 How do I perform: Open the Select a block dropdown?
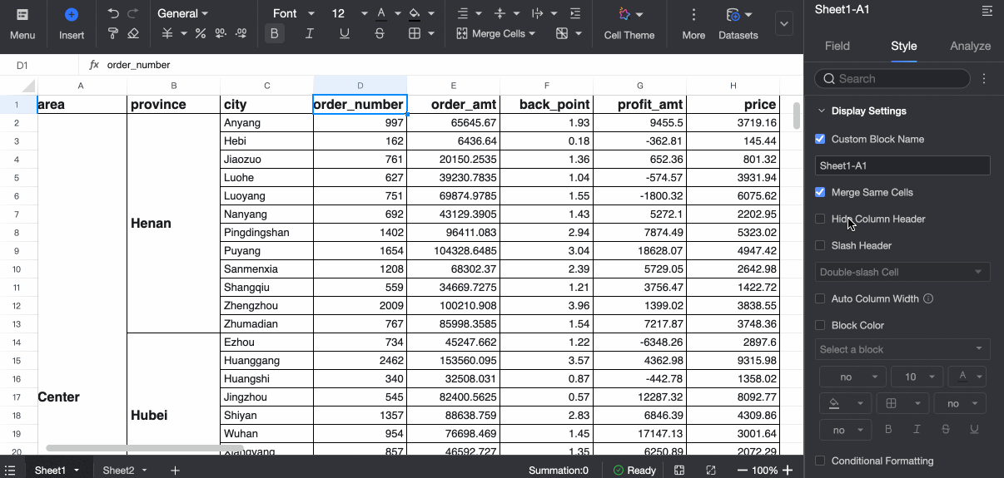(x=902, y=349)
